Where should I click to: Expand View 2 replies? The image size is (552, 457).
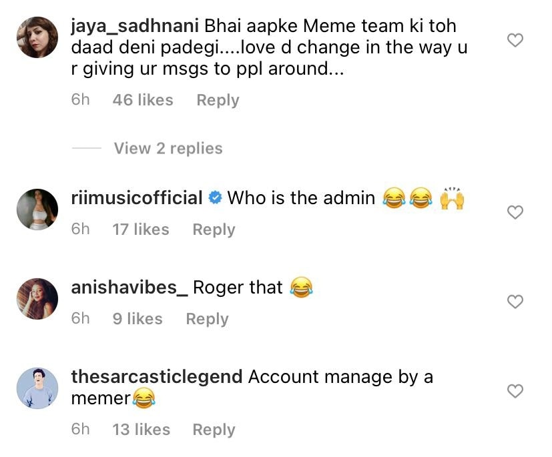[x=168, y=148]
